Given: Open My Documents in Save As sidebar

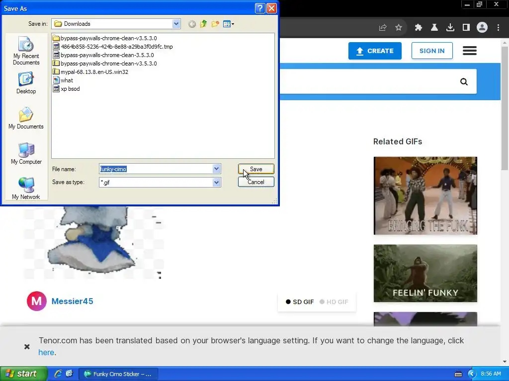Looking at the screenshot, I should tap(26, 118).
